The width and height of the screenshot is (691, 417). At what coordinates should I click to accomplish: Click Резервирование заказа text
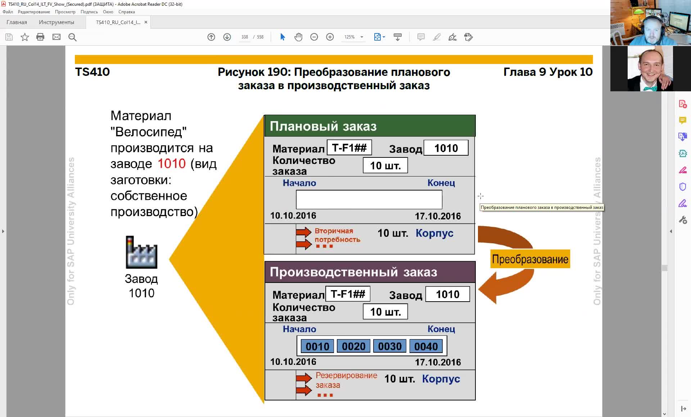pyautogui.click(x=346, y=380)
